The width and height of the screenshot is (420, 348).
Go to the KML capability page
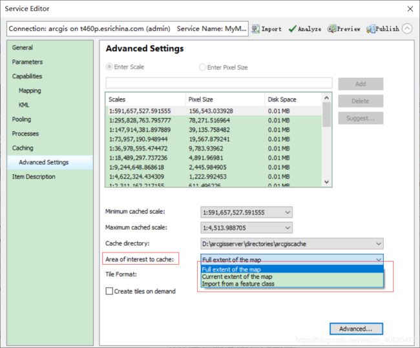tap(24, 105)
